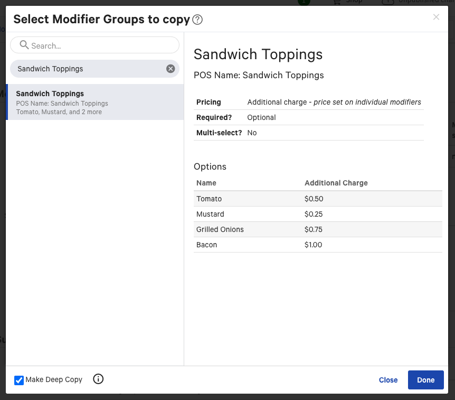Select the Mustard option row

coord(264,214)
